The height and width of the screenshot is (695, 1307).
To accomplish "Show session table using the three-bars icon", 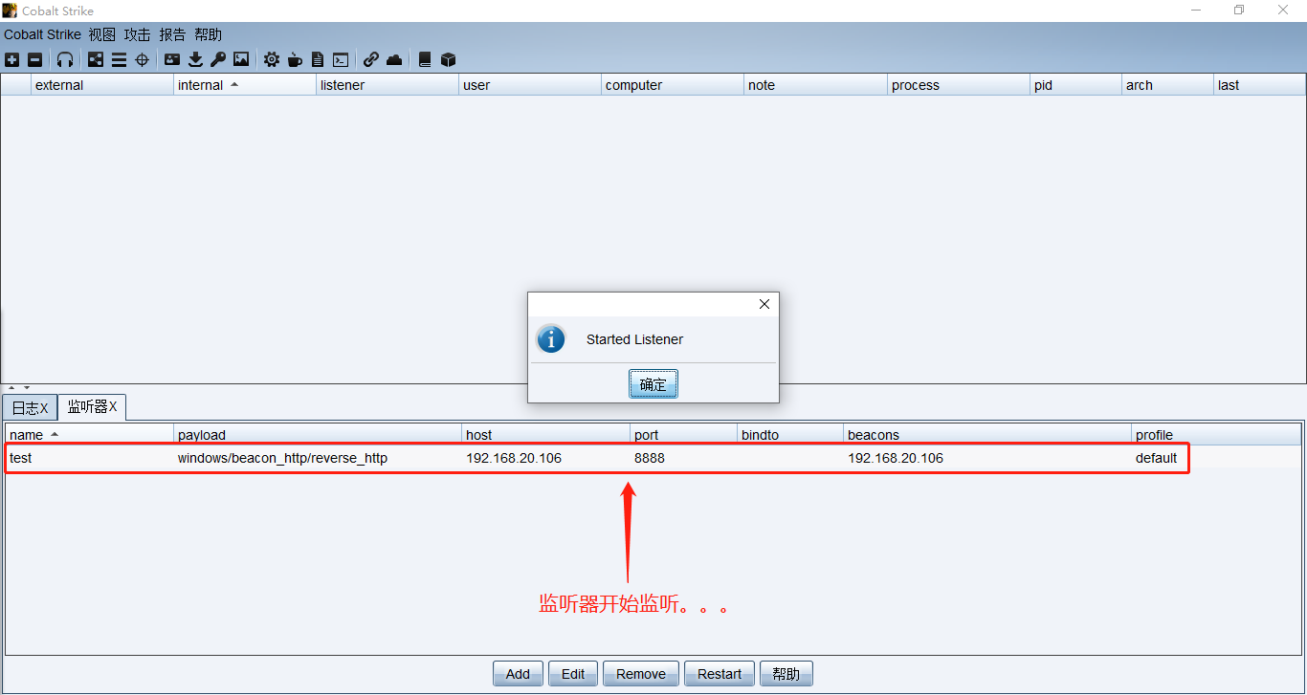I will pyautogui.click(x=119, y=59).
